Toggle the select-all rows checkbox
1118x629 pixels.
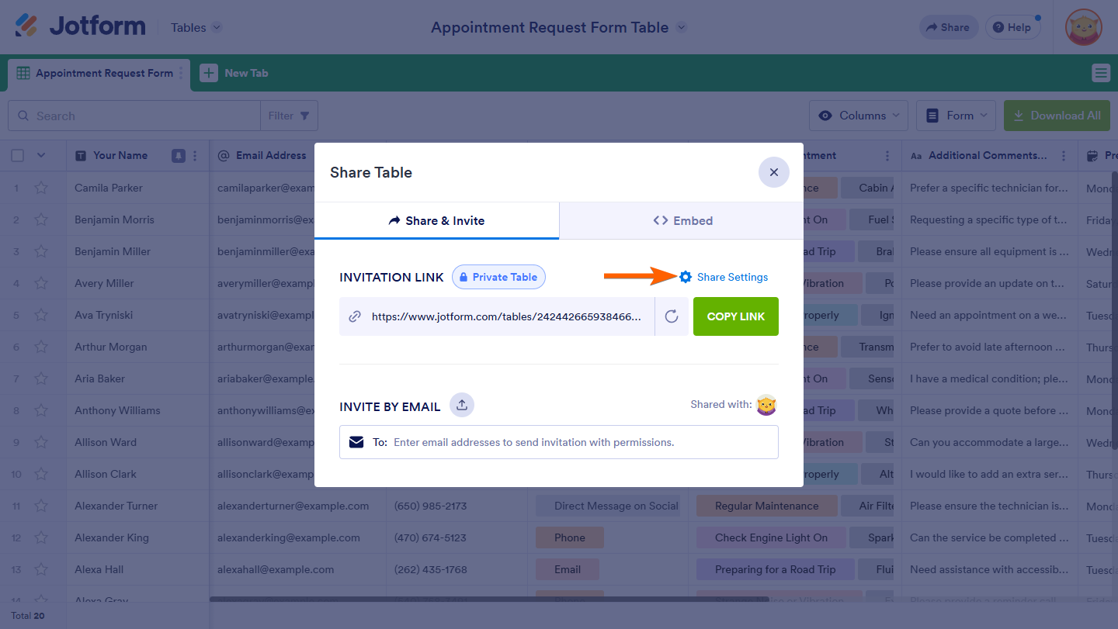[18, 155]
